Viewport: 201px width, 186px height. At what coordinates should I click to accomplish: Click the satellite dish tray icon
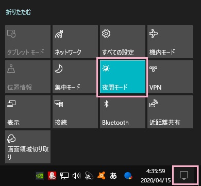tap(89, 176)
